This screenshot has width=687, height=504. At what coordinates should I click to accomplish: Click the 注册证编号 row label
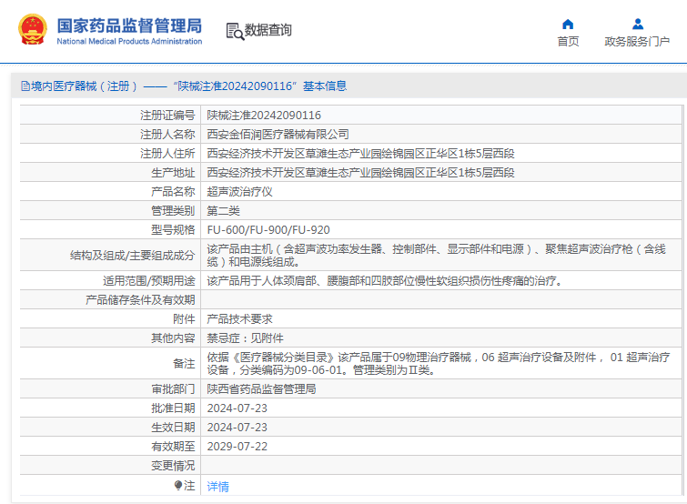click(167, 116)
